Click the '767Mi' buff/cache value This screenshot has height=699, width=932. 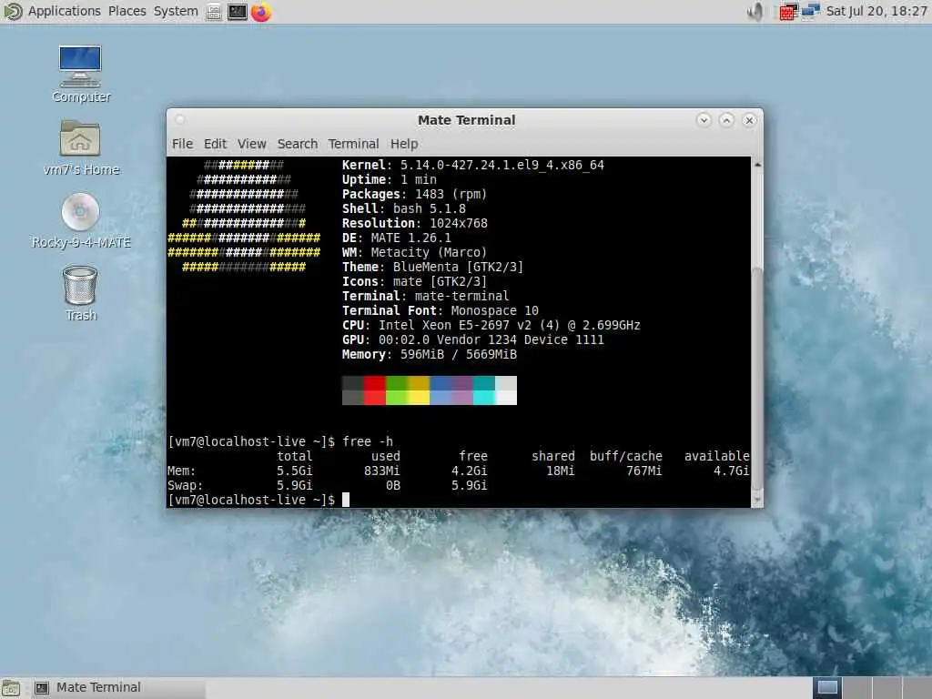tap(644, 471)
